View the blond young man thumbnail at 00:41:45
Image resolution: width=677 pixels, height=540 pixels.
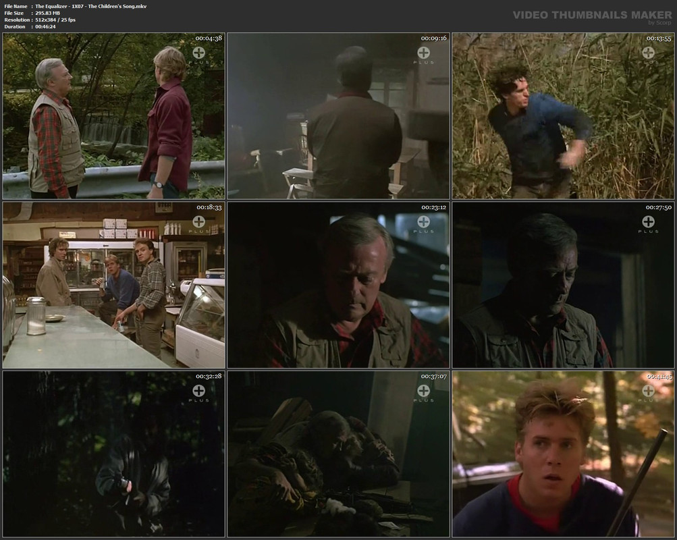click(x=564, y=454)
